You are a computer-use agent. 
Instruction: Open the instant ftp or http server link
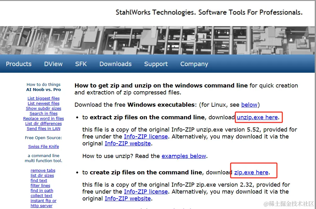coord(43,203)
